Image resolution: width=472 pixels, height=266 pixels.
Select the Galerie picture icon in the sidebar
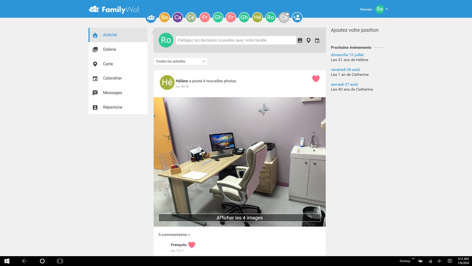(95, 49)
